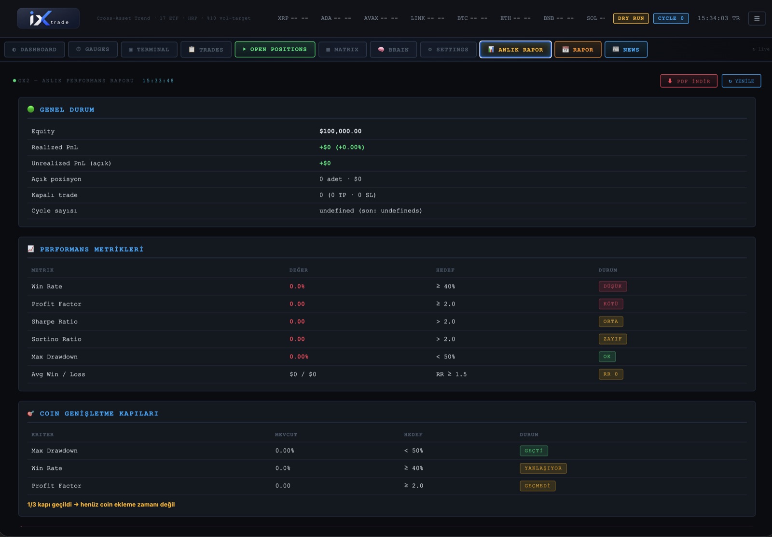This screenshot has width=772, height=537.
Task: Click the RR 0 badge
Action: coord(611,374)
